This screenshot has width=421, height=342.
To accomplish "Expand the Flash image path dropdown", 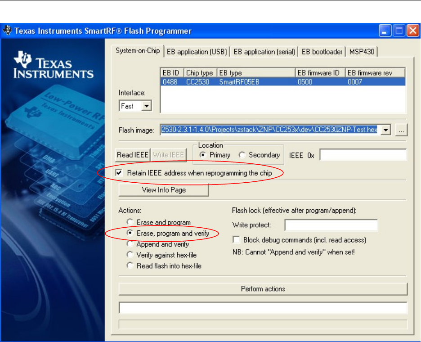I will pos(386,130).
